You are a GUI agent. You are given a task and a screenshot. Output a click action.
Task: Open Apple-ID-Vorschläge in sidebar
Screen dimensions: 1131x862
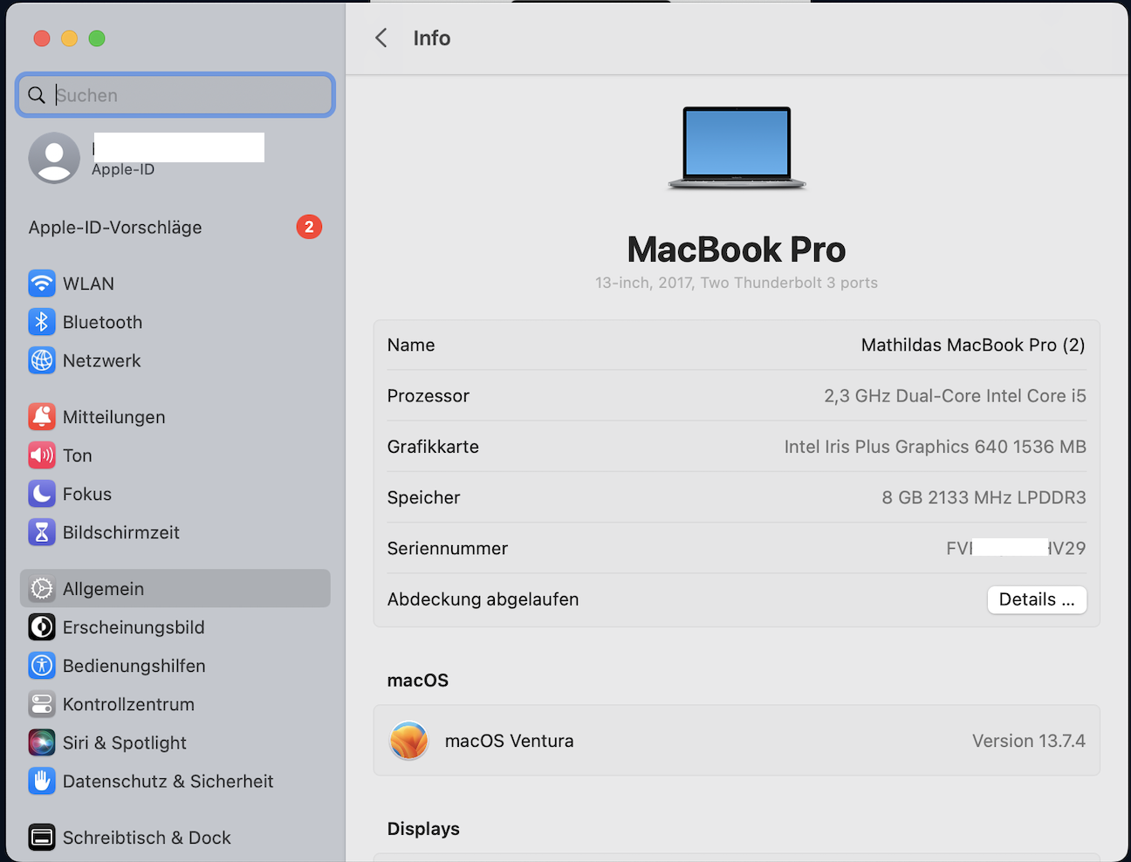click(175, 227)
